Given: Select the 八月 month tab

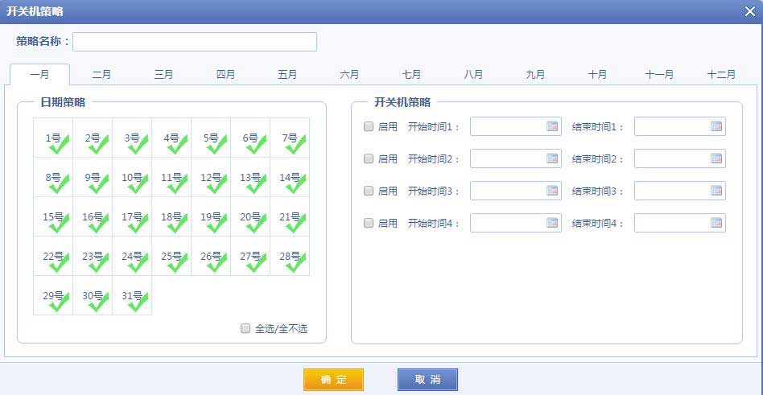Looking at the screenshot, I should coord(473,75).
